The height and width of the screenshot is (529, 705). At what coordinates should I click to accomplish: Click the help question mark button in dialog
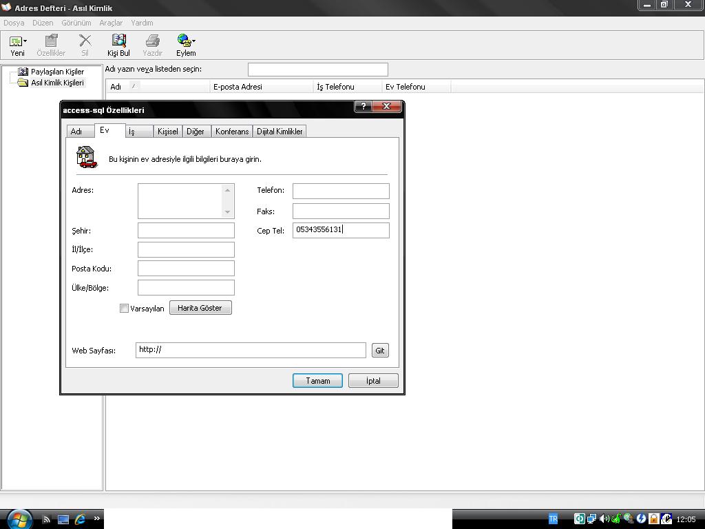tap(364, 106)
